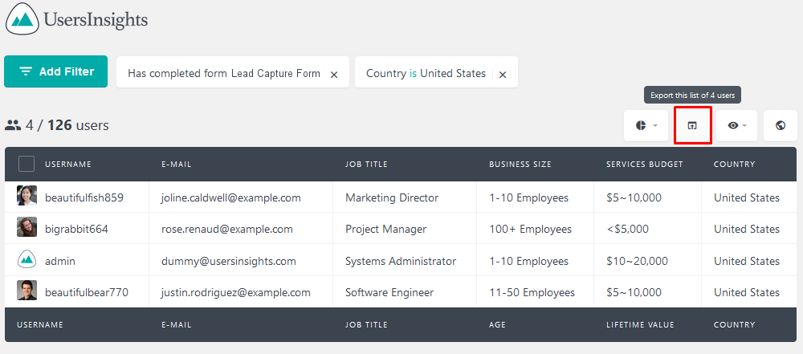Screen dimensions: 803x354
Task: Open beautifulbear770 user avatar
Action: [x=26, y=291]
